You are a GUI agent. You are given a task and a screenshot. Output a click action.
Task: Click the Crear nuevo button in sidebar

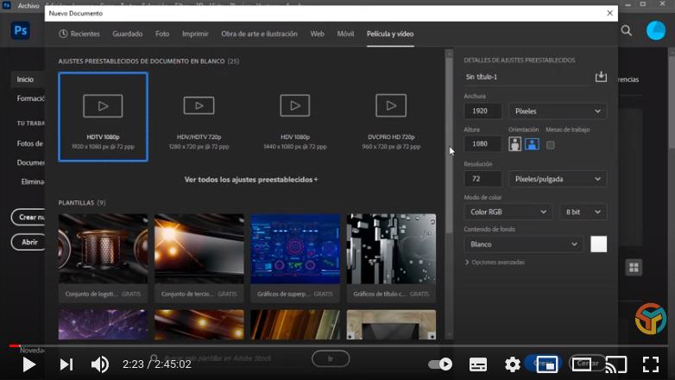click(x=28, y=217)
